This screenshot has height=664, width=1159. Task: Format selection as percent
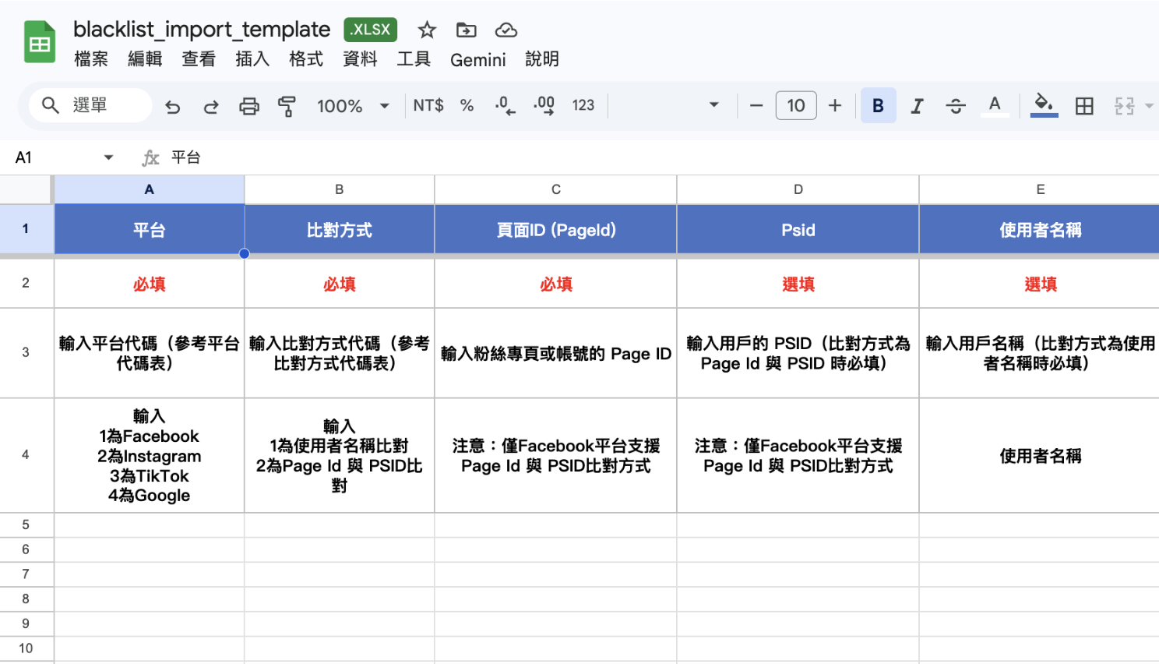(466, 105)
